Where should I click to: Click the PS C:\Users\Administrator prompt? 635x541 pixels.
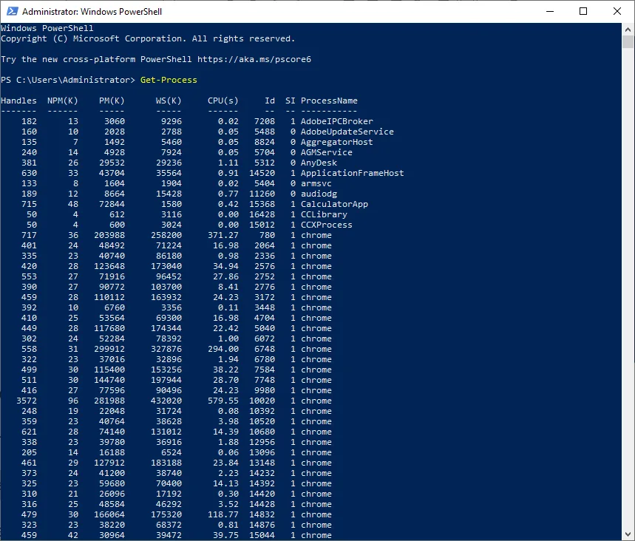point(68,80)
